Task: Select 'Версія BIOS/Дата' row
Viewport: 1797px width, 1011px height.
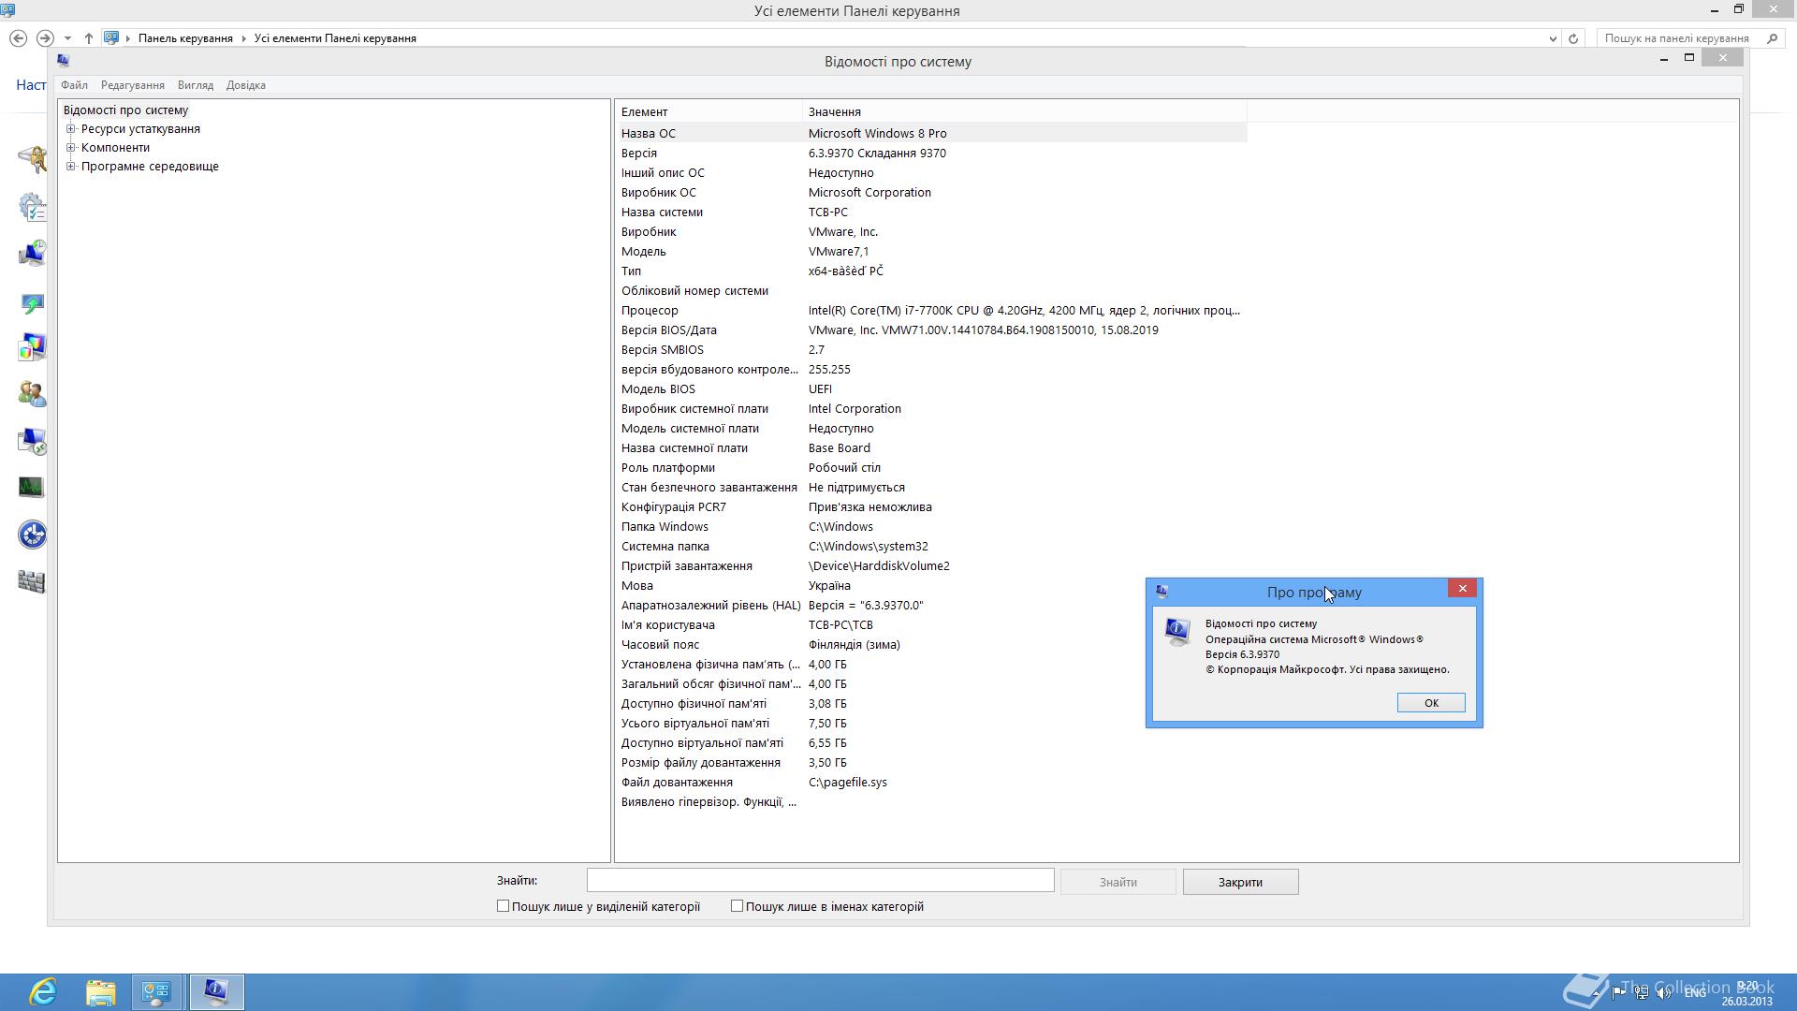Action: coord(932,330)
